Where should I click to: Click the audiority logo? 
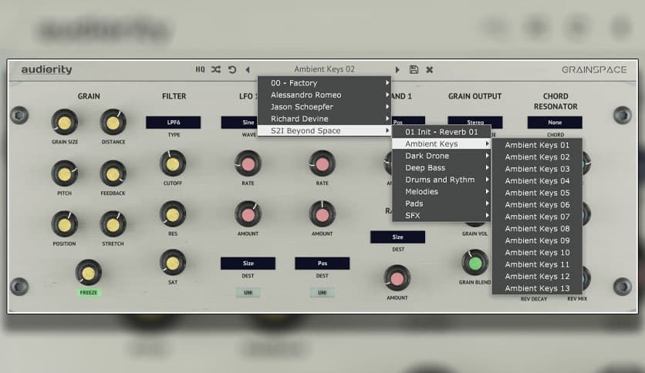pos(46,69)
